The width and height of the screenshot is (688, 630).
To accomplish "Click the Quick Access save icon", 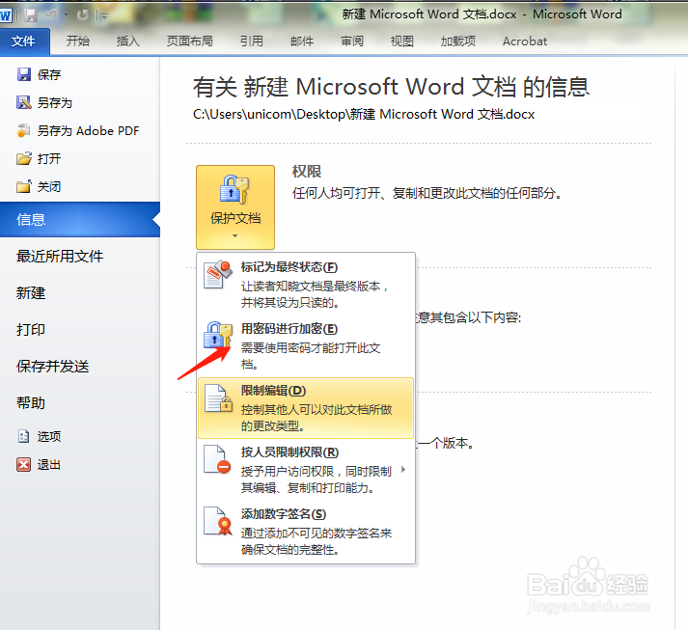I will tap(31, 15).
